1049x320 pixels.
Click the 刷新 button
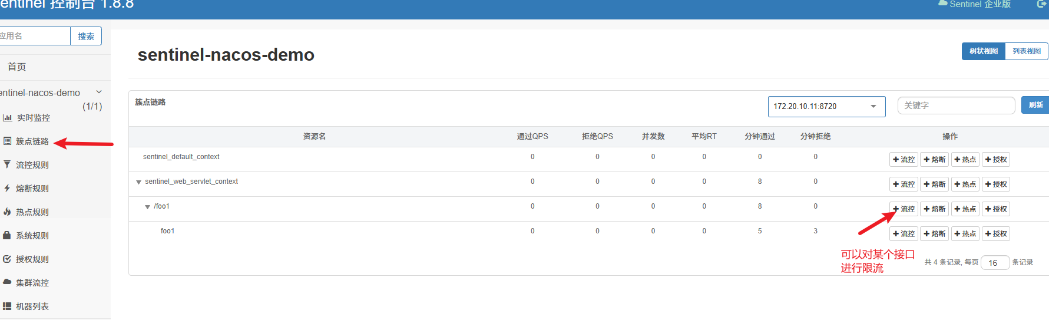point(1035,105)
